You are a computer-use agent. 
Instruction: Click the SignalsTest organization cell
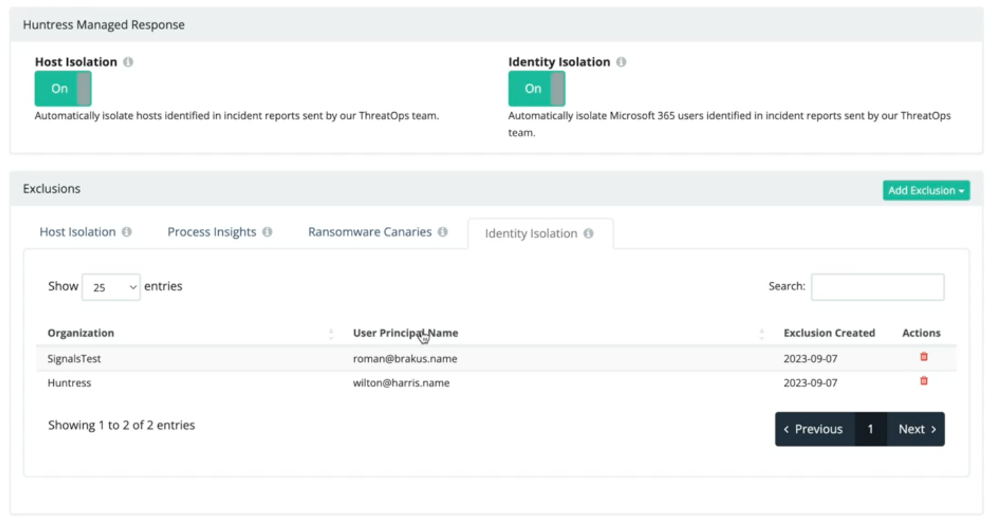(x=74, y=359)
